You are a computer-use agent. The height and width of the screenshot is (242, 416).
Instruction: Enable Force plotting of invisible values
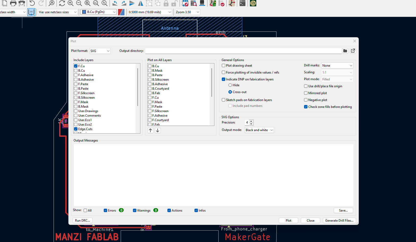[x=224, y=72]
